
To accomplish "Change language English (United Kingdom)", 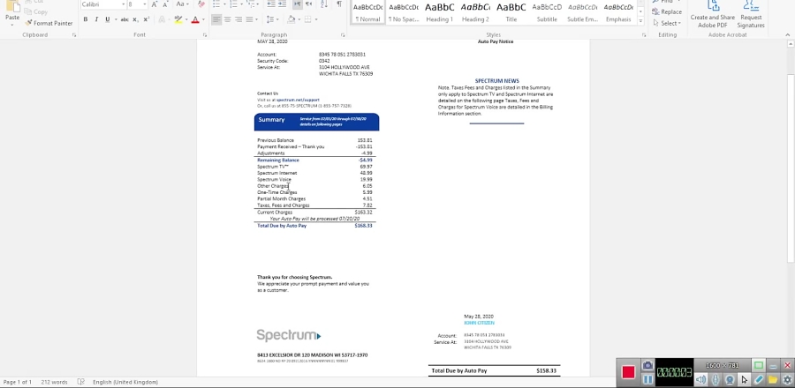I will 125,382.
